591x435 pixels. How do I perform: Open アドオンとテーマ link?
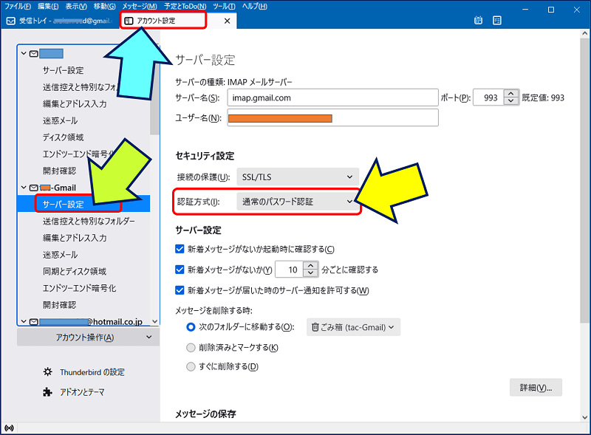pos(82,392)
